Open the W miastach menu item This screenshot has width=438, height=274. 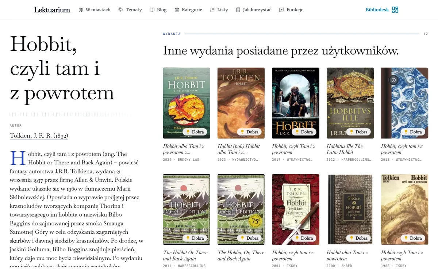(98, 10)
